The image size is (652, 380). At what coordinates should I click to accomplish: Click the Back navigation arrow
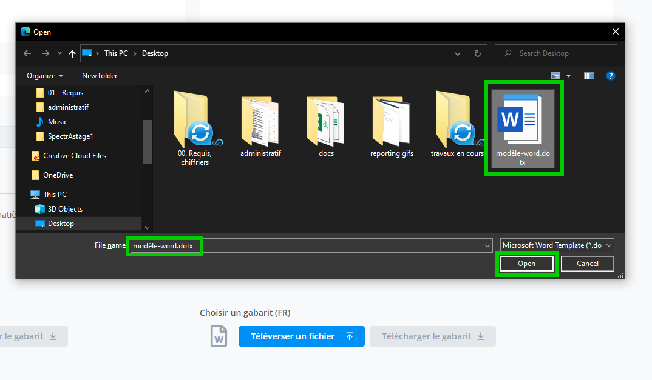point(27,53)
